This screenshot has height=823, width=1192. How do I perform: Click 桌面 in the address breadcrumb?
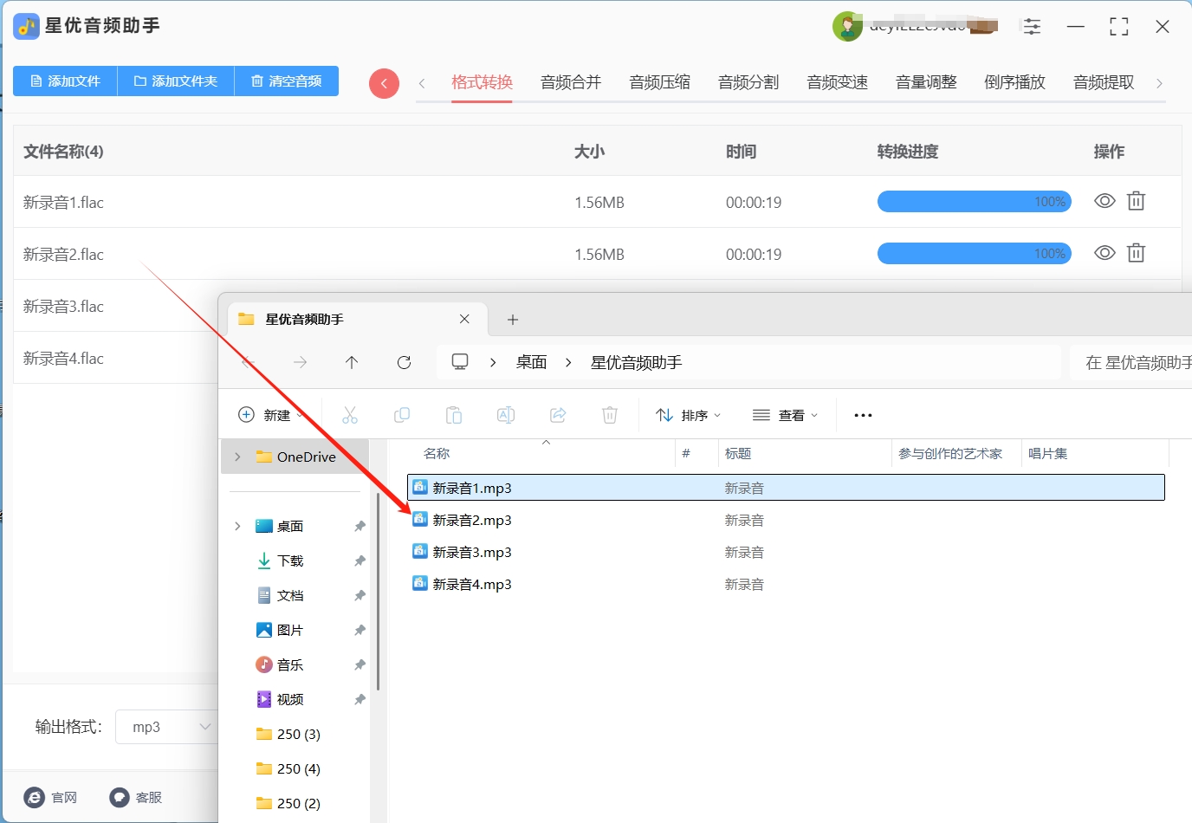(531, 362)
